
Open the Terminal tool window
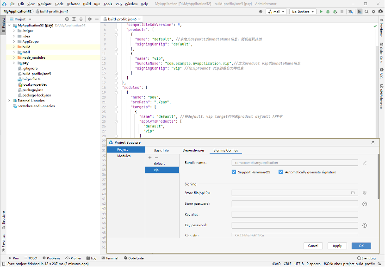110,258
